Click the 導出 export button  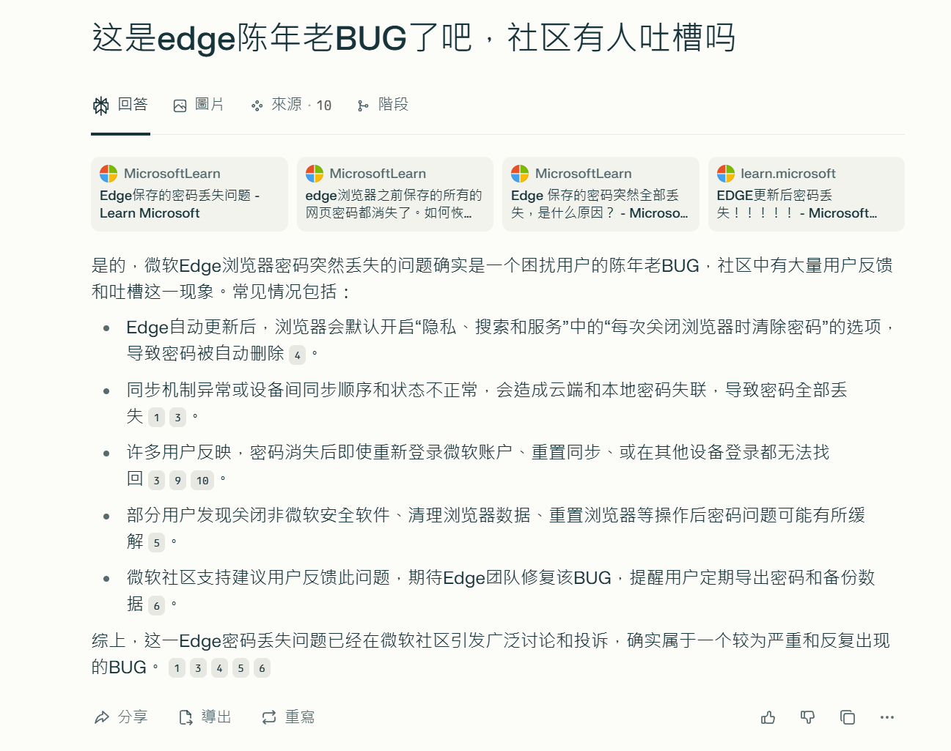(x=205, y=717)
